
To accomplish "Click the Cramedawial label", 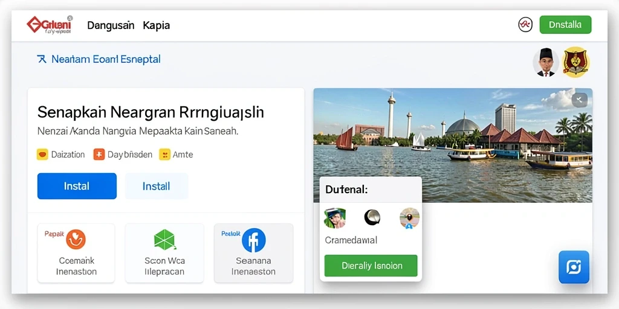I will [x=351, y=240].
